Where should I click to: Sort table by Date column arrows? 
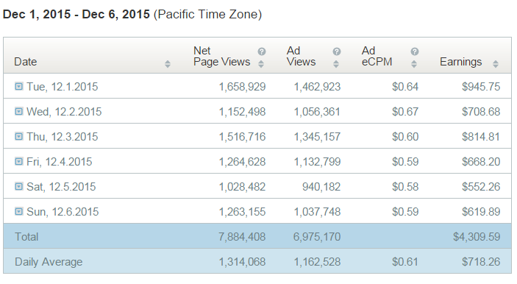click(168, 64)
